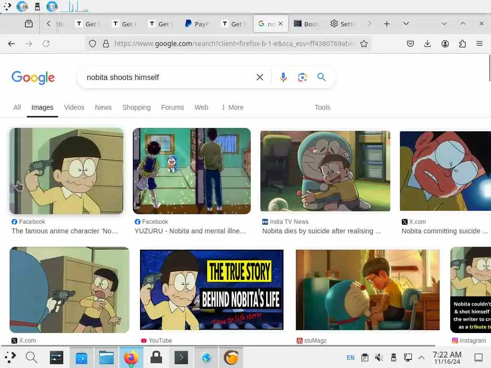
Task: Open tracking protection shield icon
Action: (93, 44)
